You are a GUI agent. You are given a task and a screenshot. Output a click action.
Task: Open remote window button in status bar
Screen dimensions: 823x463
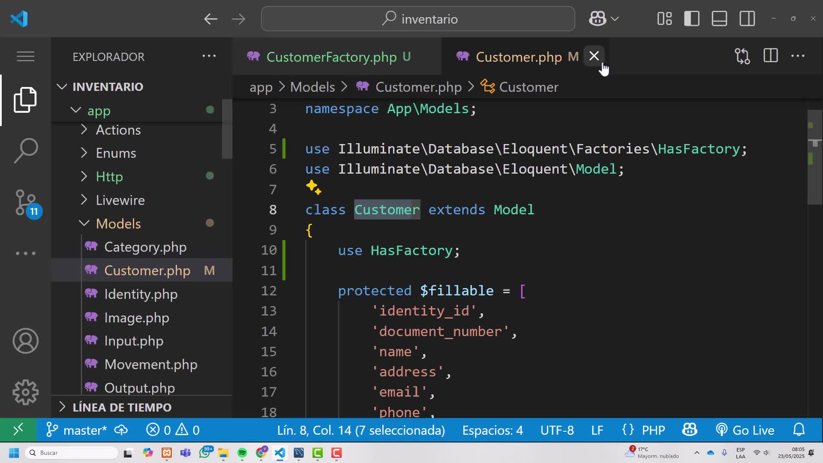[x=18, y=430]
